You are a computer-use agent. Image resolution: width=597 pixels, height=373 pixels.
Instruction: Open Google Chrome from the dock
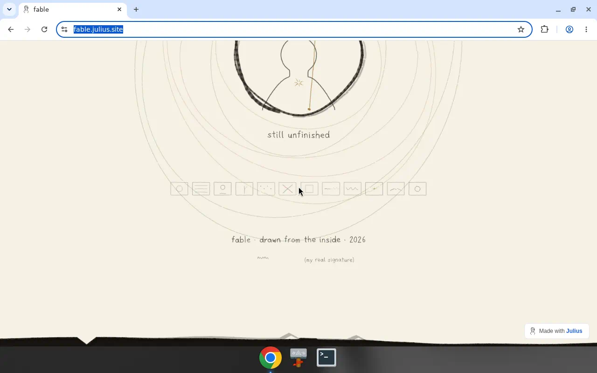[x=271, y=358]
